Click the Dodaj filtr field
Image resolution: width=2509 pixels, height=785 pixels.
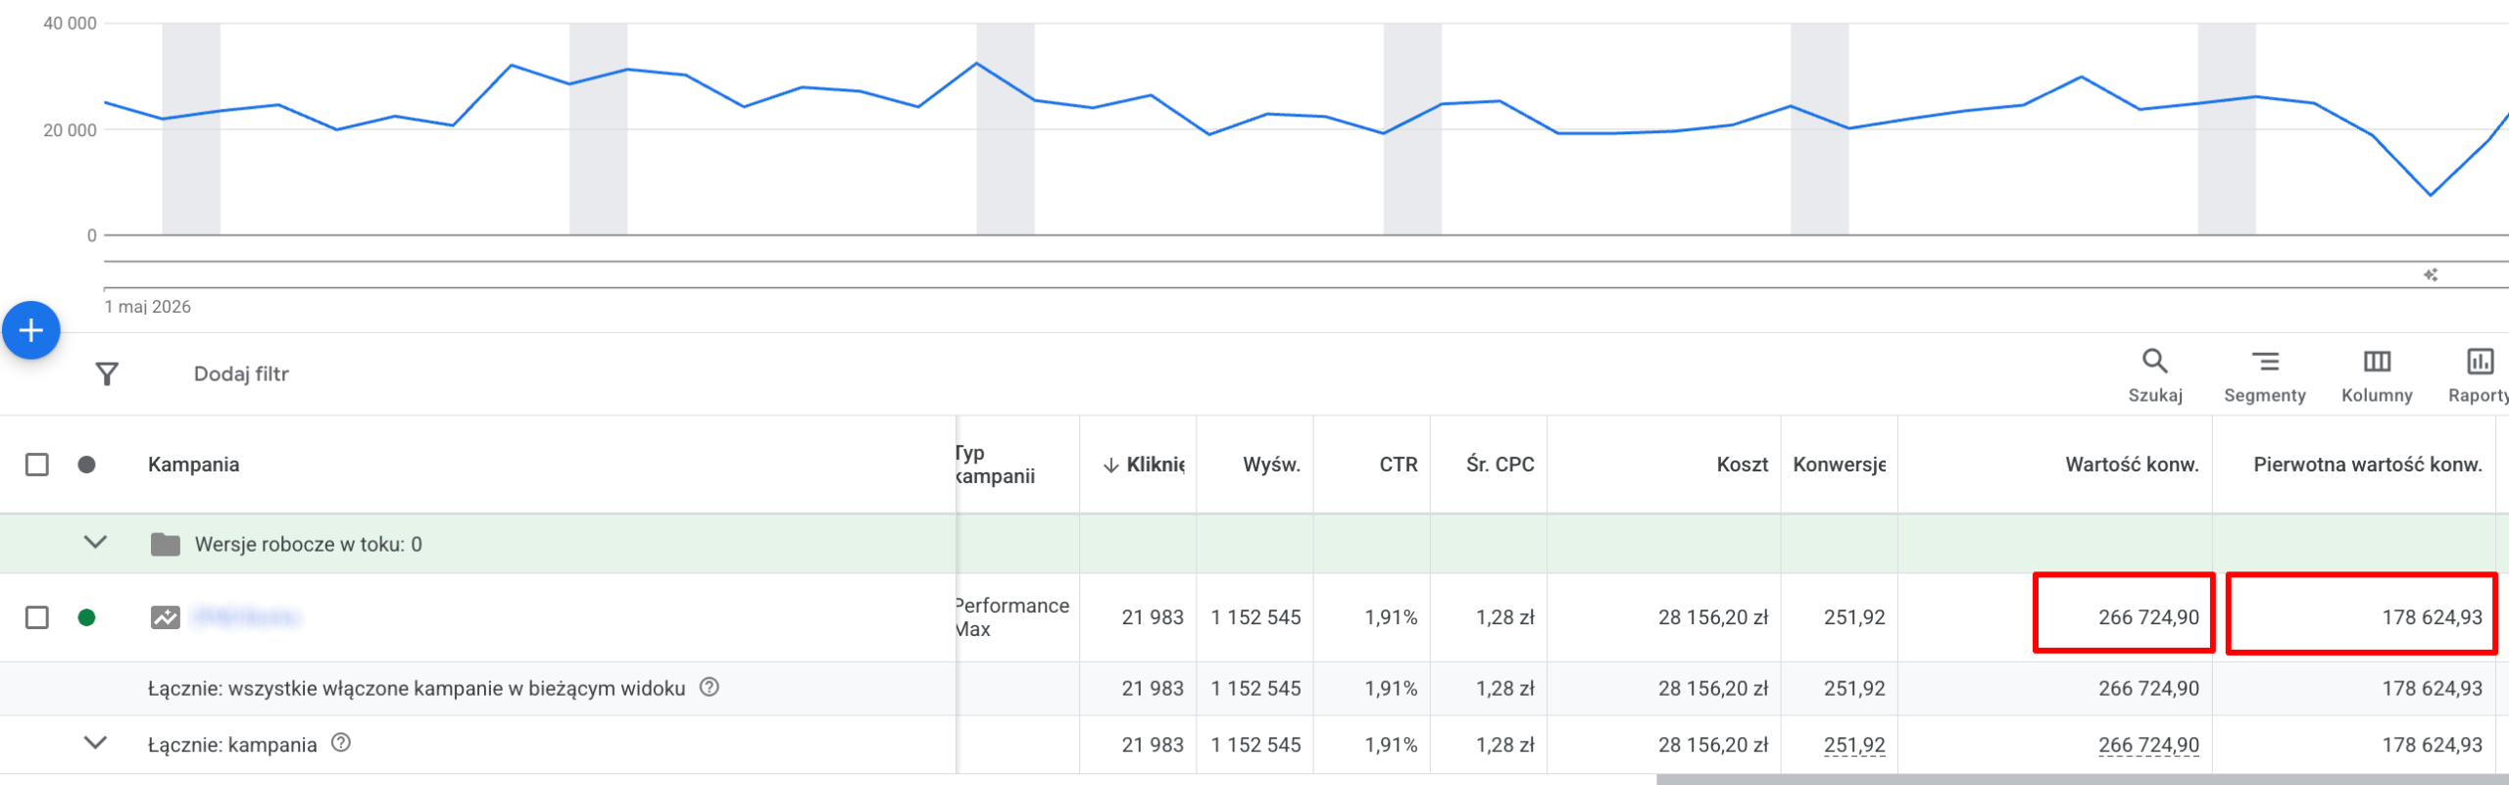pos(241,373)
